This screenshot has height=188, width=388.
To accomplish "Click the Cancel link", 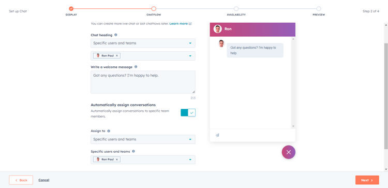I will 44,180.
